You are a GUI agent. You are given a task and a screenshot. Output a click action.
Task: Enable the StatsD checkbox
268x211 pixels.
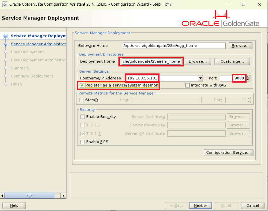tap(82, 100)
